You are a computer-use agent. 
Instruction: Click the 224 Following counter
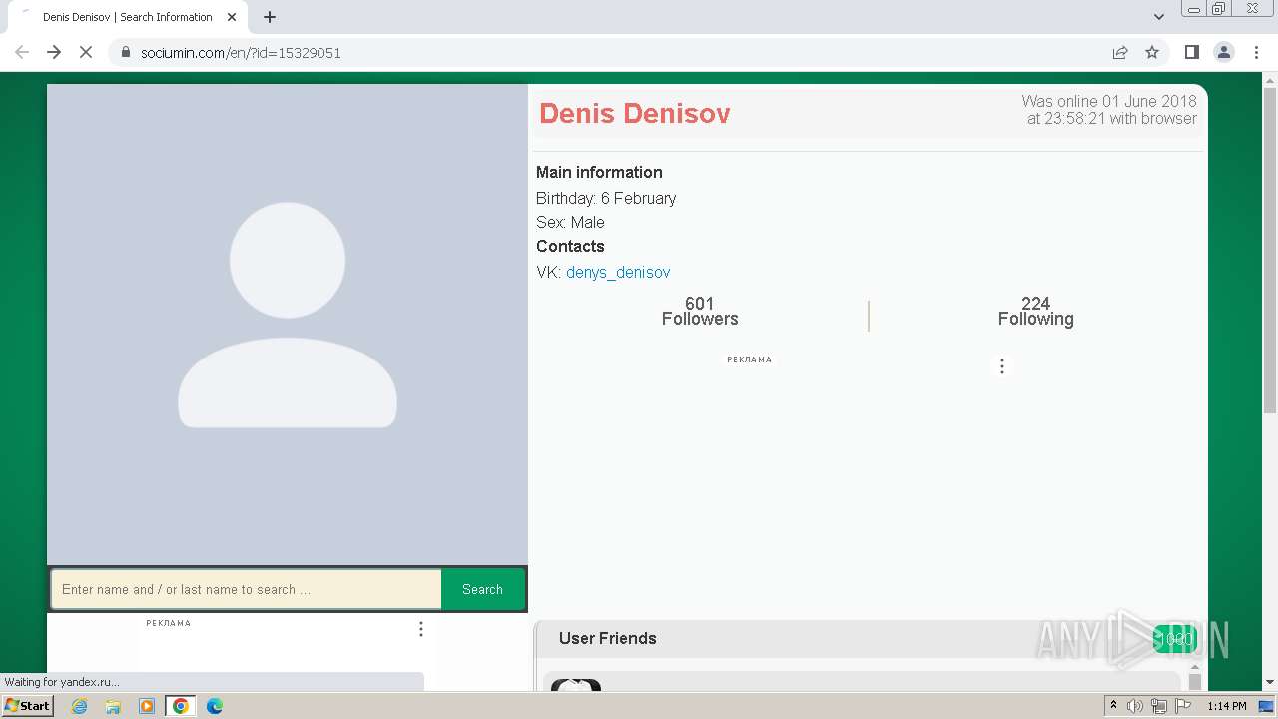pos(1035,311)
